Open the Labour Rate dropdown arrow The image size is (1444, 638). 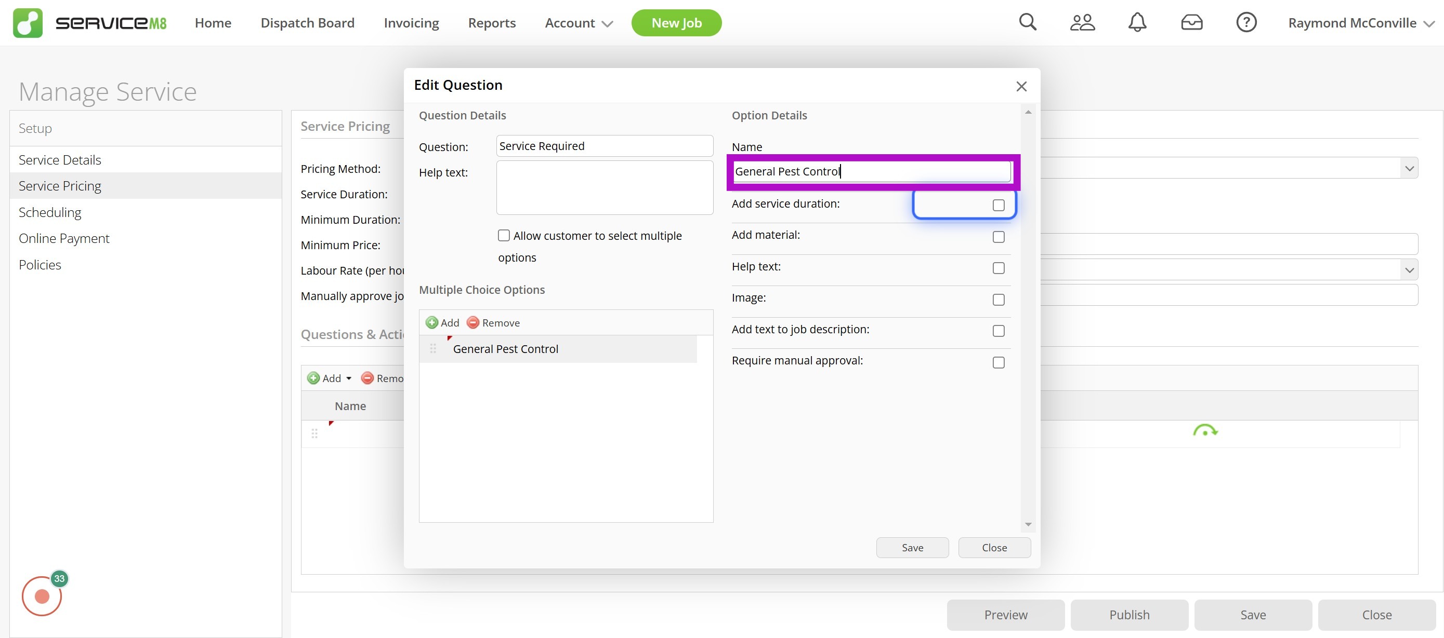pyautogui.click(x=1409, y=270)
